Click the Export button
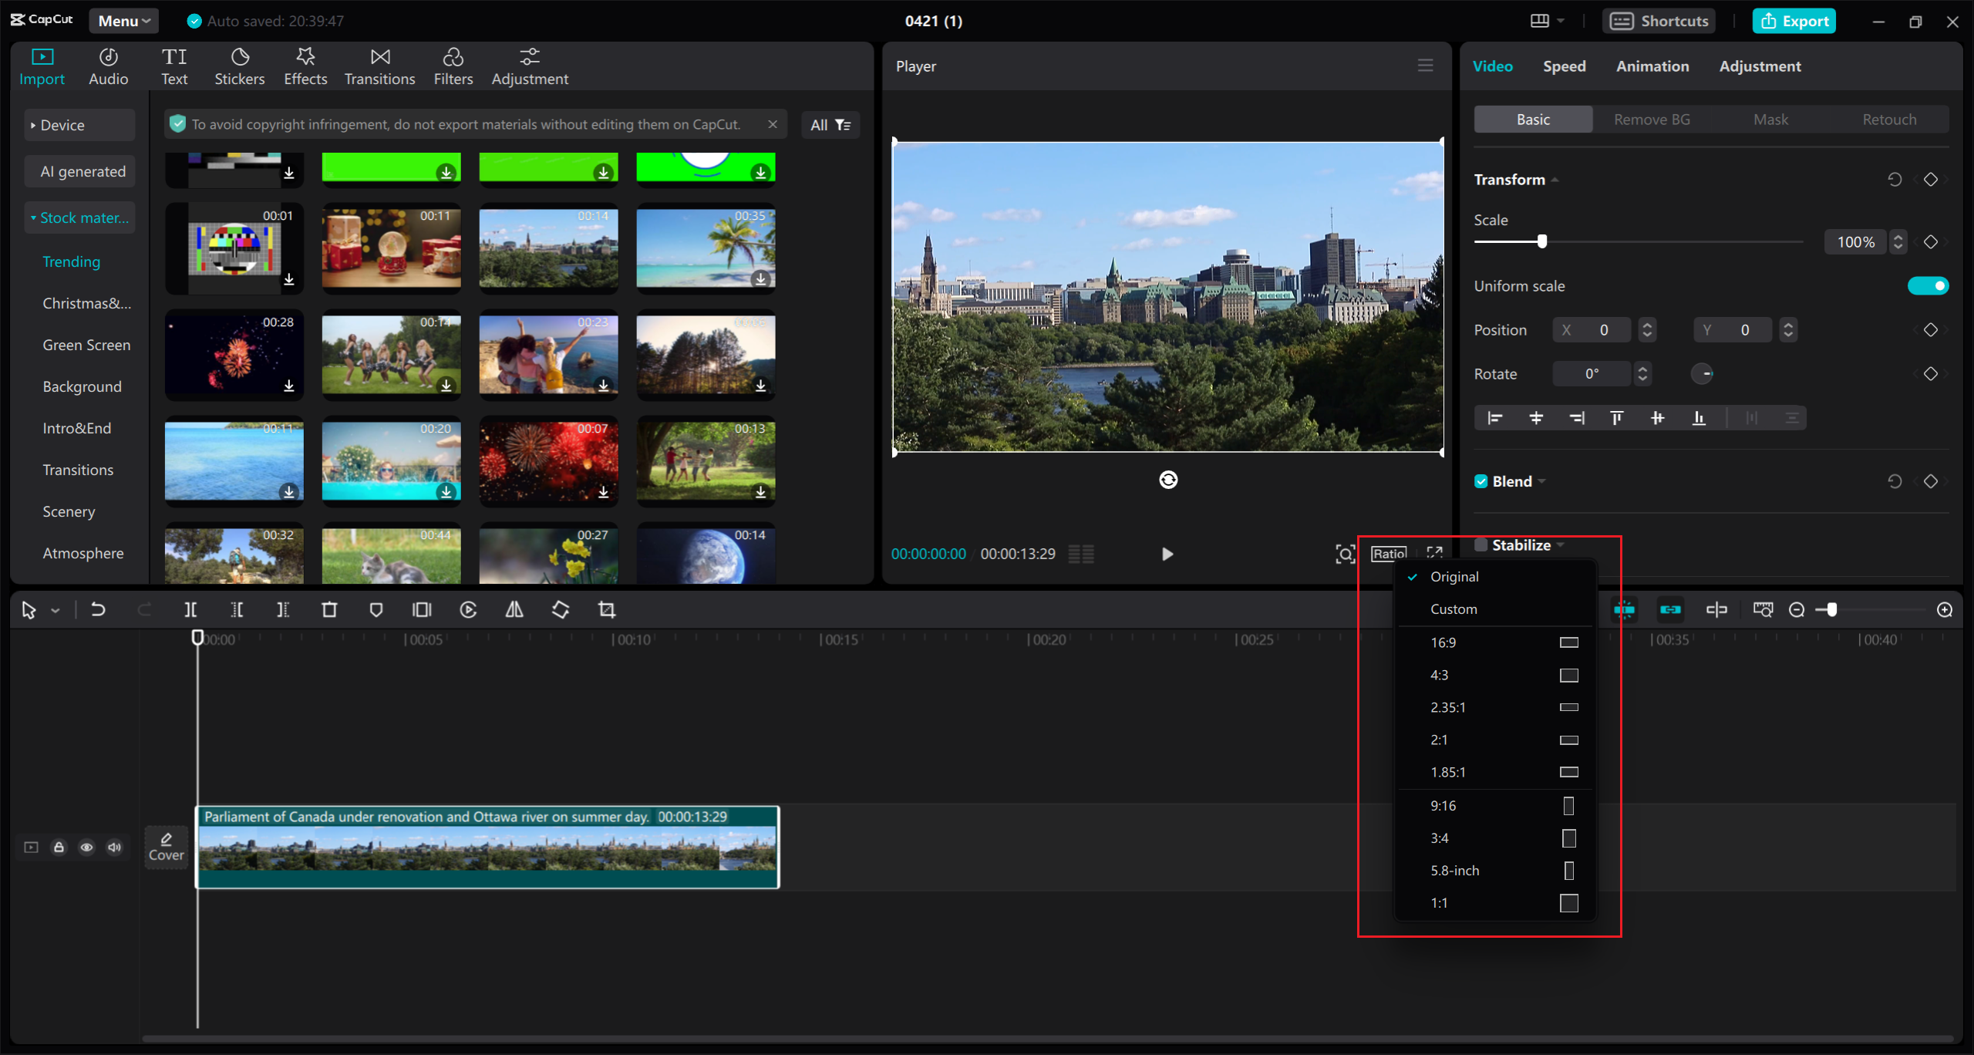This screenshot has height=1055, width=1974. (x=1794, y=19)
